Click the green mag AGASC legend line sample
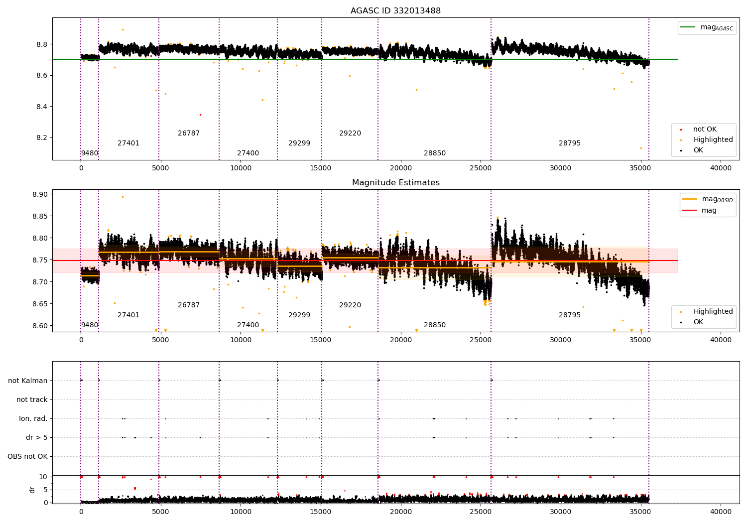The height and width of the screenshot is (523, 747). click(688, 27)
